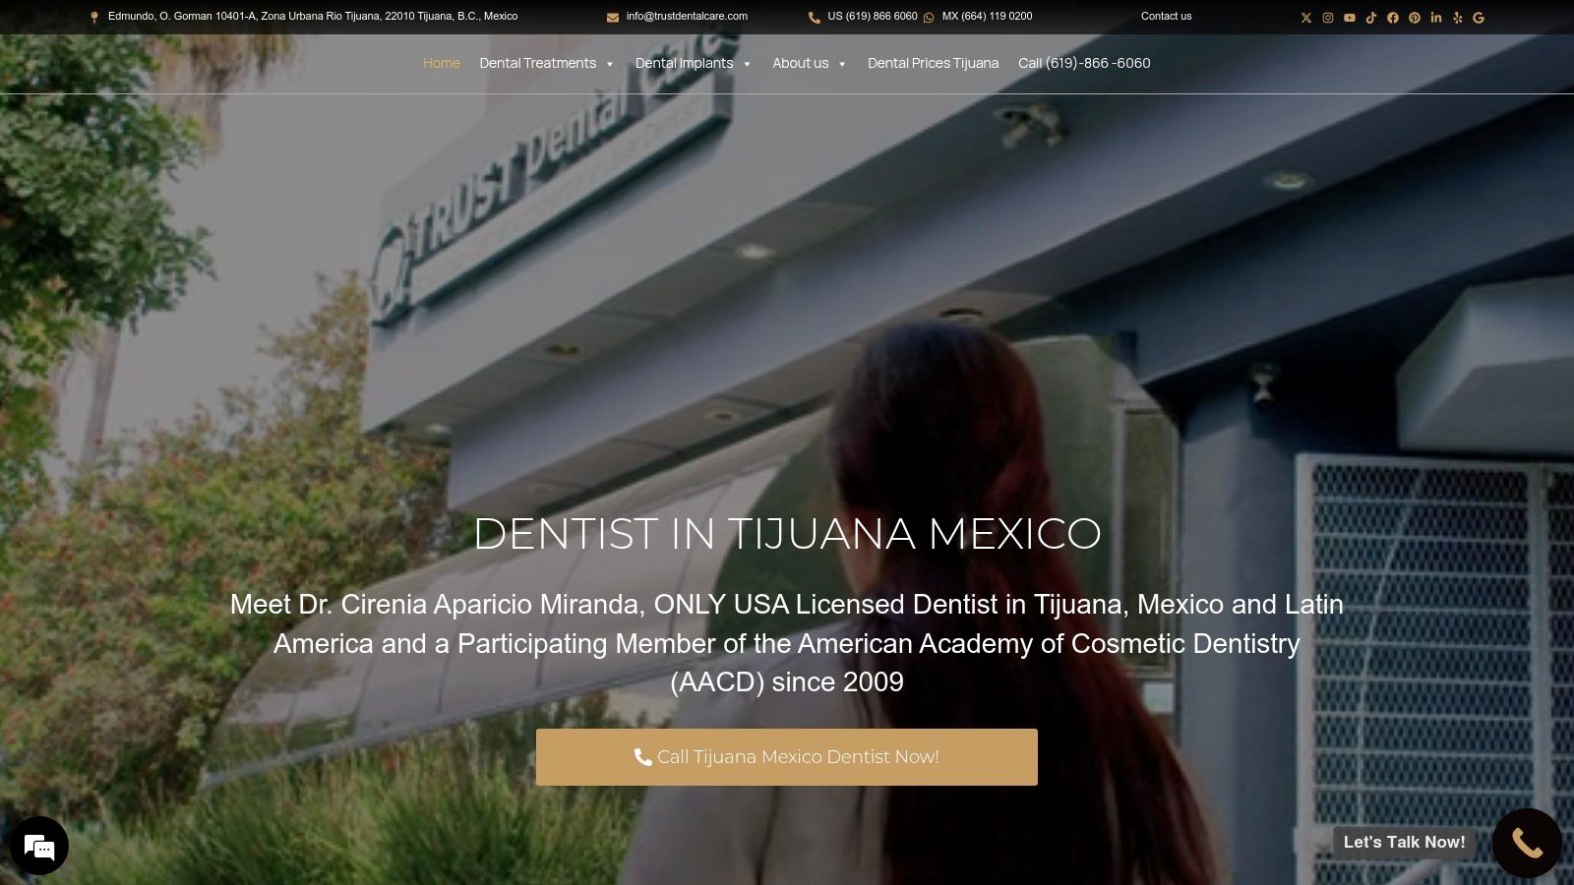Open the X (Twitter) social icon

point(1306,17)
